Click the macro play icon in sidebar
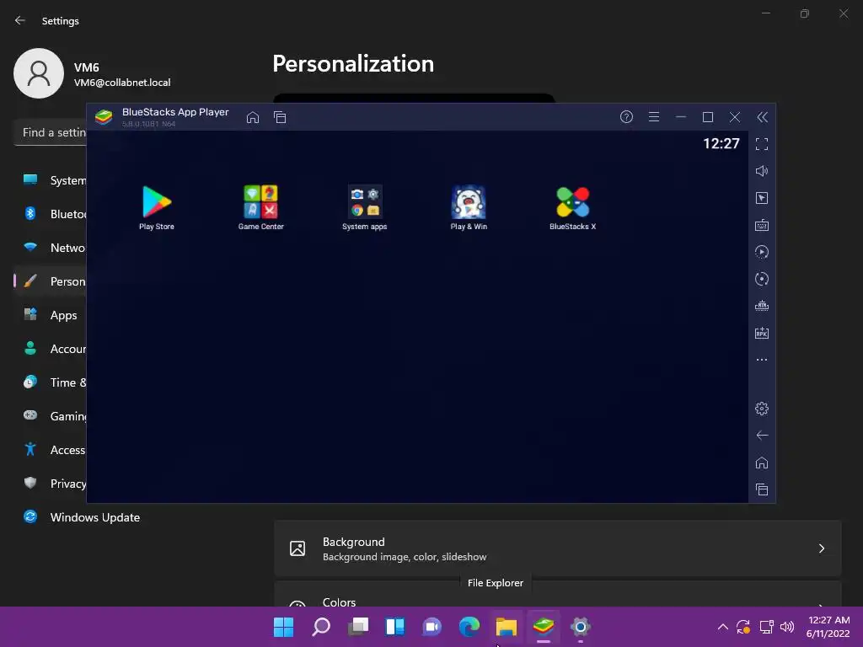This screenshot has width=863, height=647. pos(762,252)
